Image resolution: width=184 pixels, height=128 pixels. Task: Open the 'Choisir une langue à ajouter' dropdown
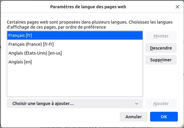71,104
